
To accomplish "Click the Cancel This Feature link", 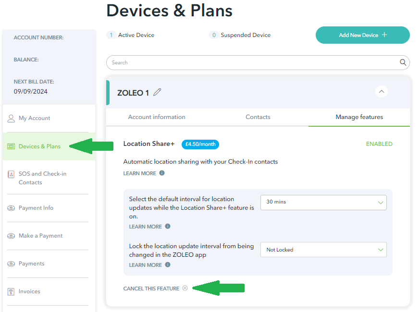I will pos(151,288).
